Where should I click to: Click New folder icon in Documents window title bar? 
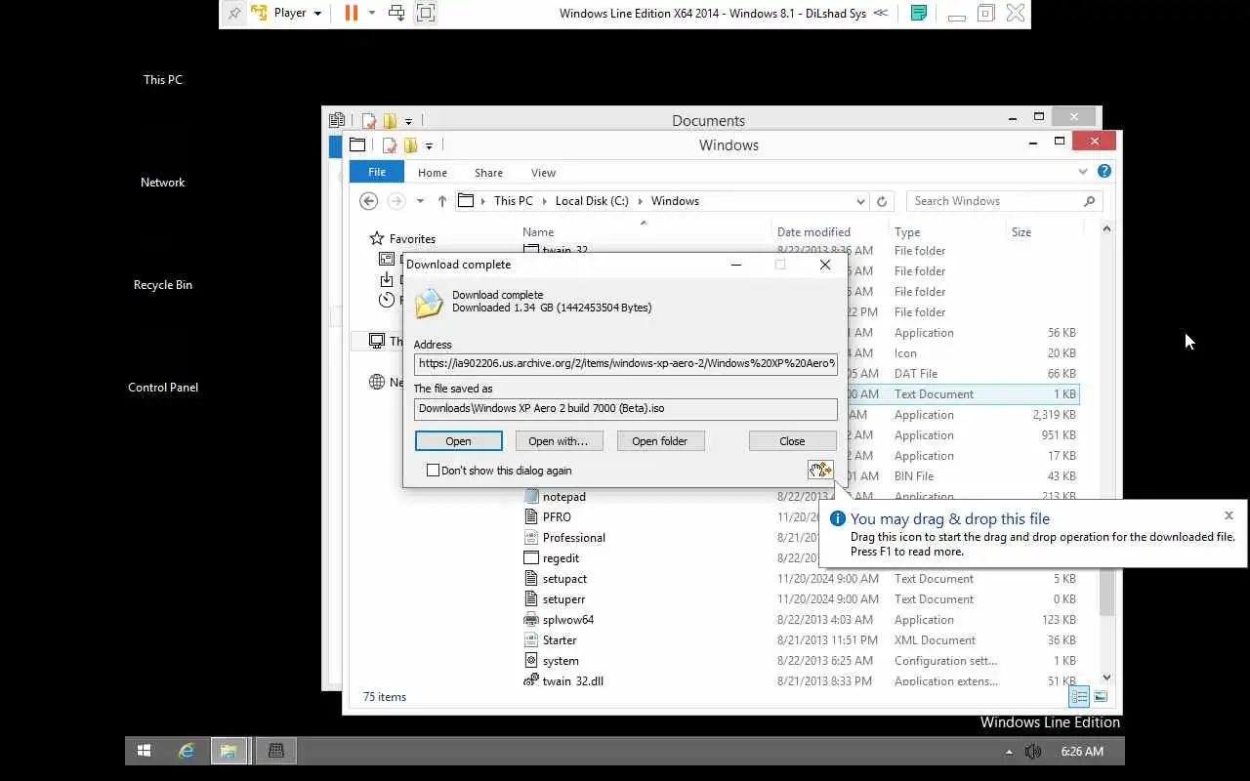391,121
